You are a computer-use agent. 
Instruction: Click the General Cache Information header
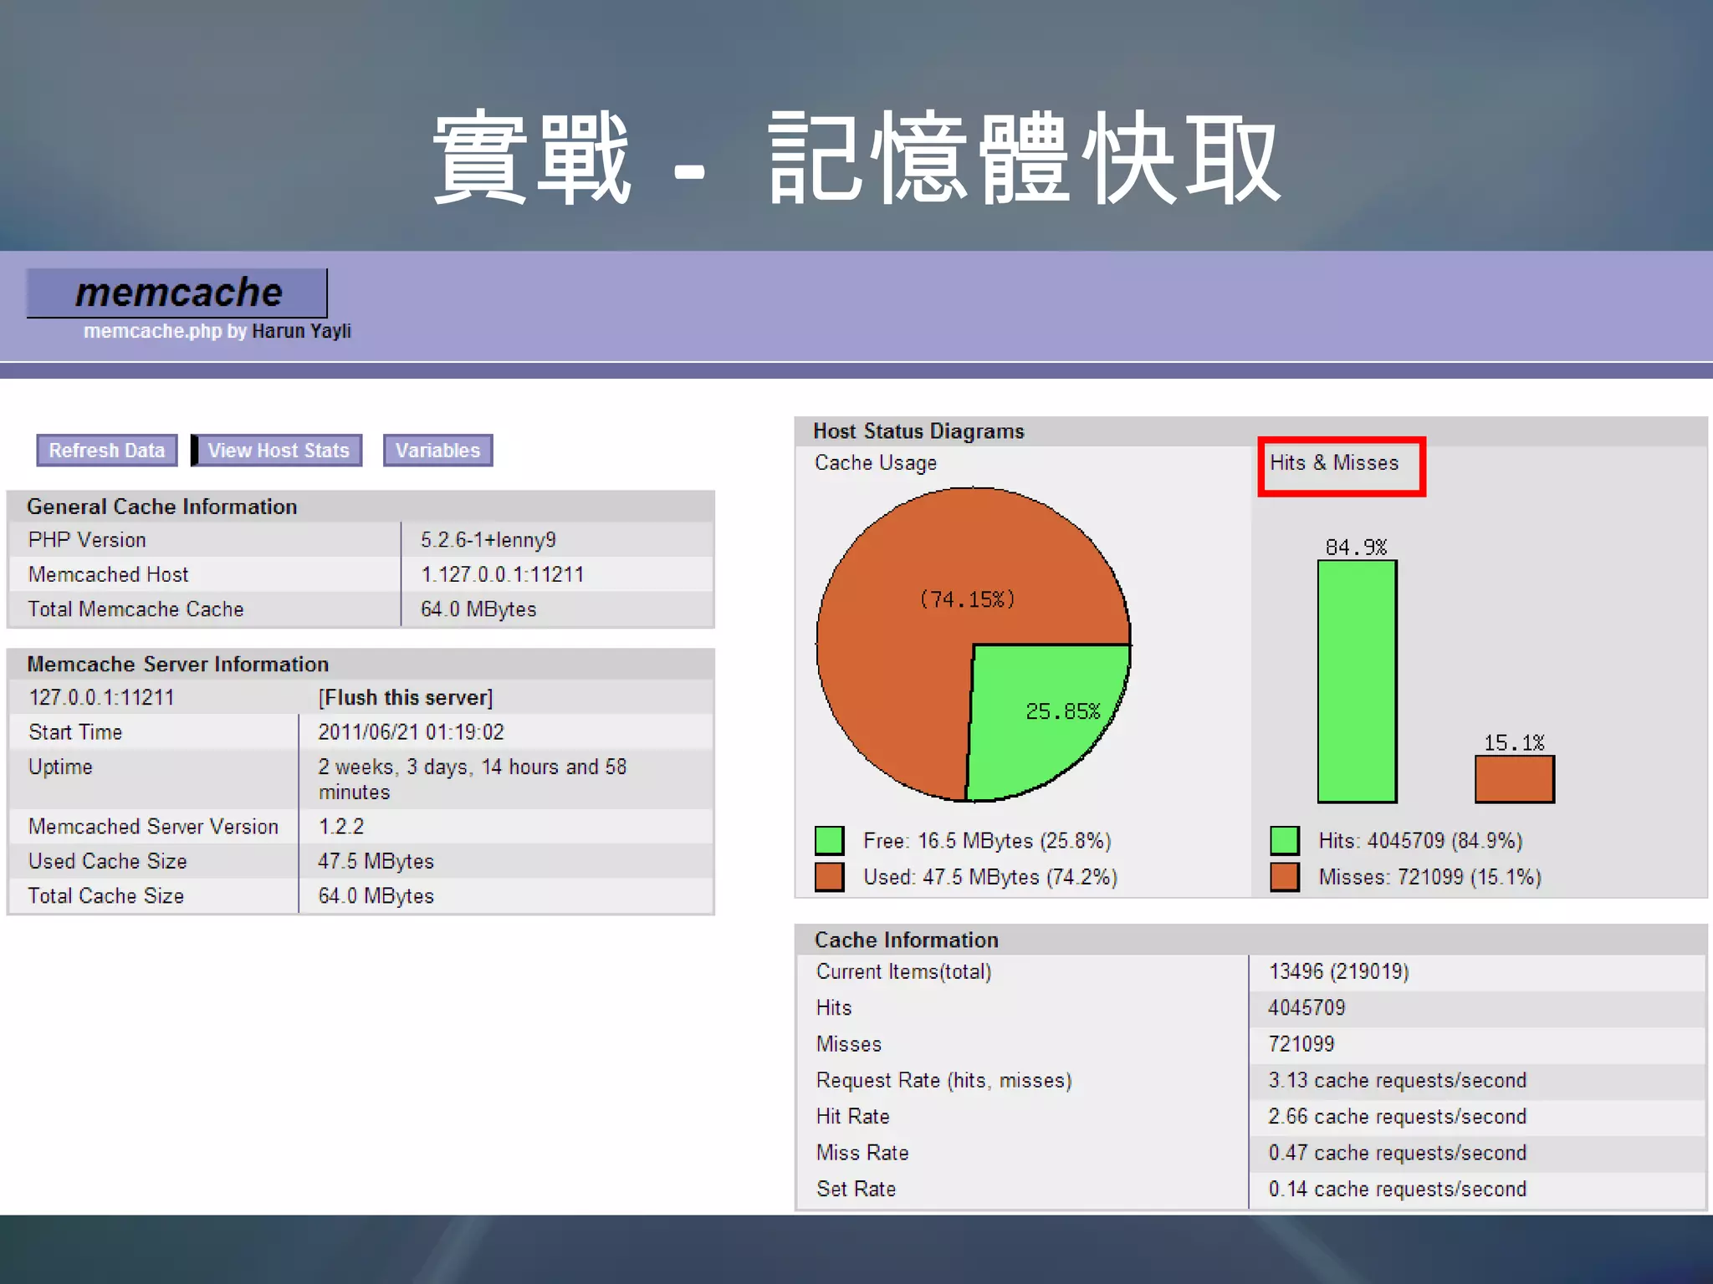pyautogui.click(x=161, y=507)
